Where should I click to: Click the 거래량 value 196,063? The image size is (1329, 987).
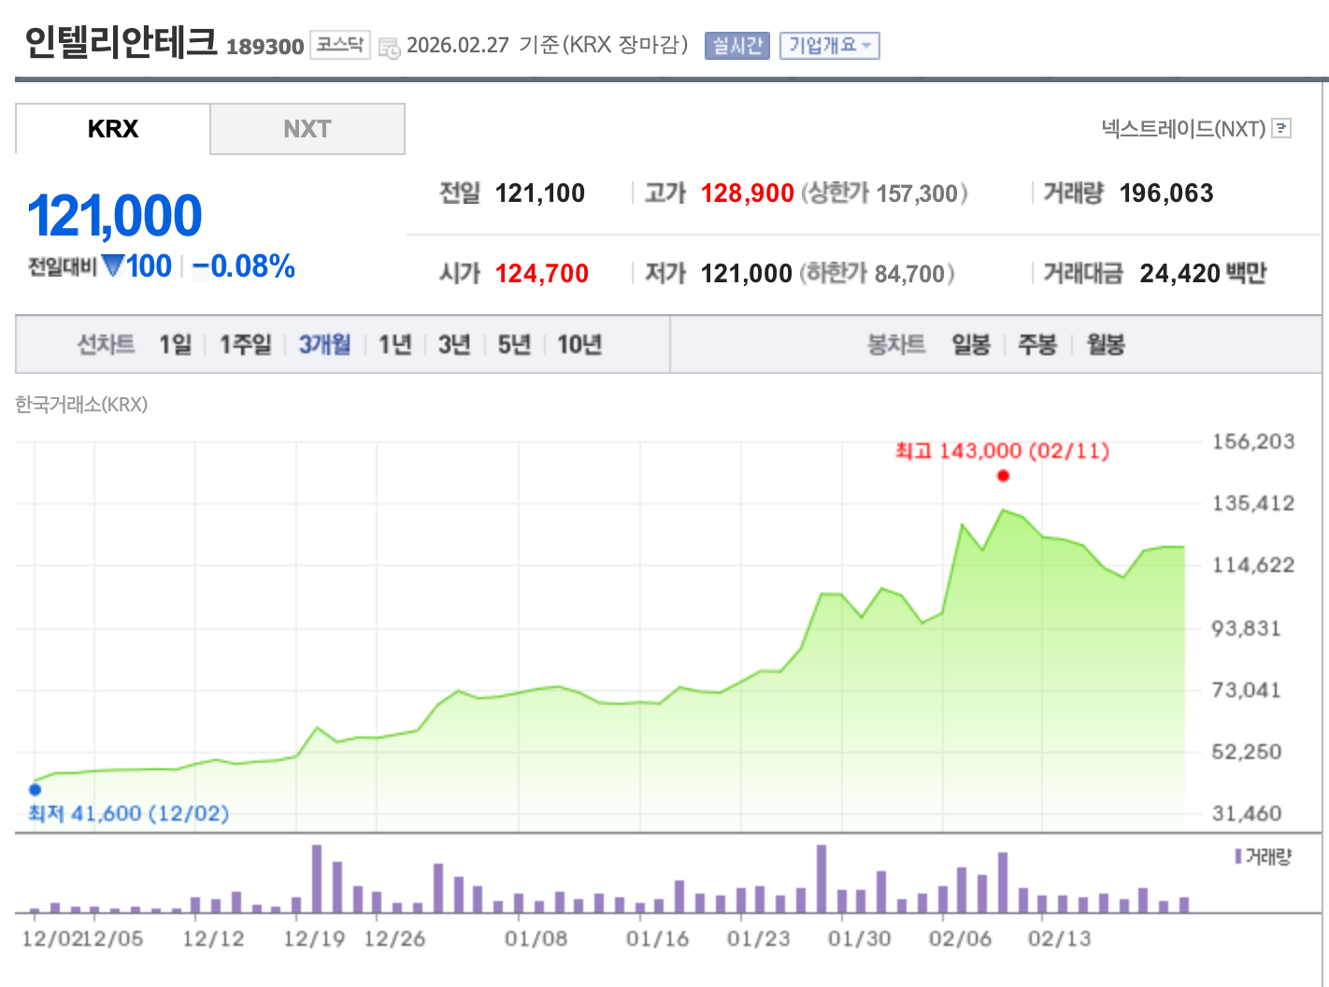pos(1166,193)
